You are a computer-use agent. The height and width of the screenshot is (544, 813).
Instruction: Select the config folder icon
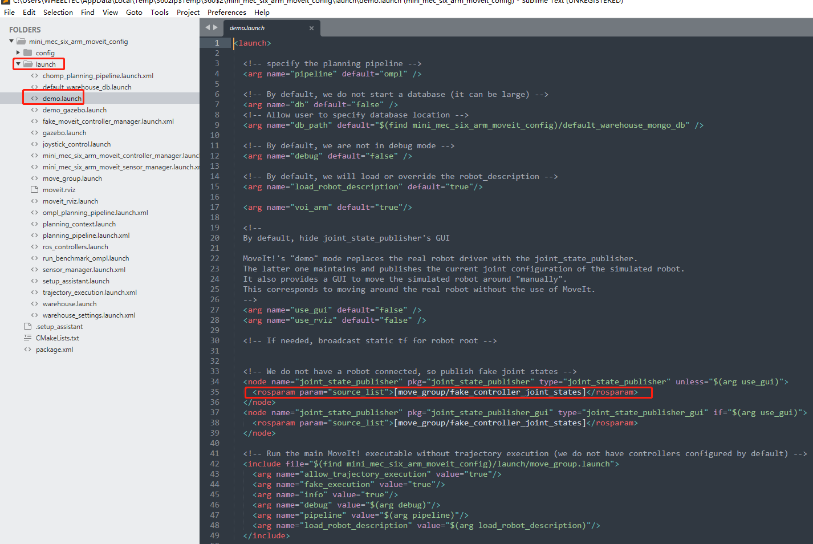[28, 52]
